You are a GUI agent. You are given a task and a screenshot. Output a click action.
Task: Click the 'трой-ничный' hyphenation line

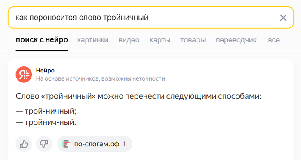tap(46, 111)
